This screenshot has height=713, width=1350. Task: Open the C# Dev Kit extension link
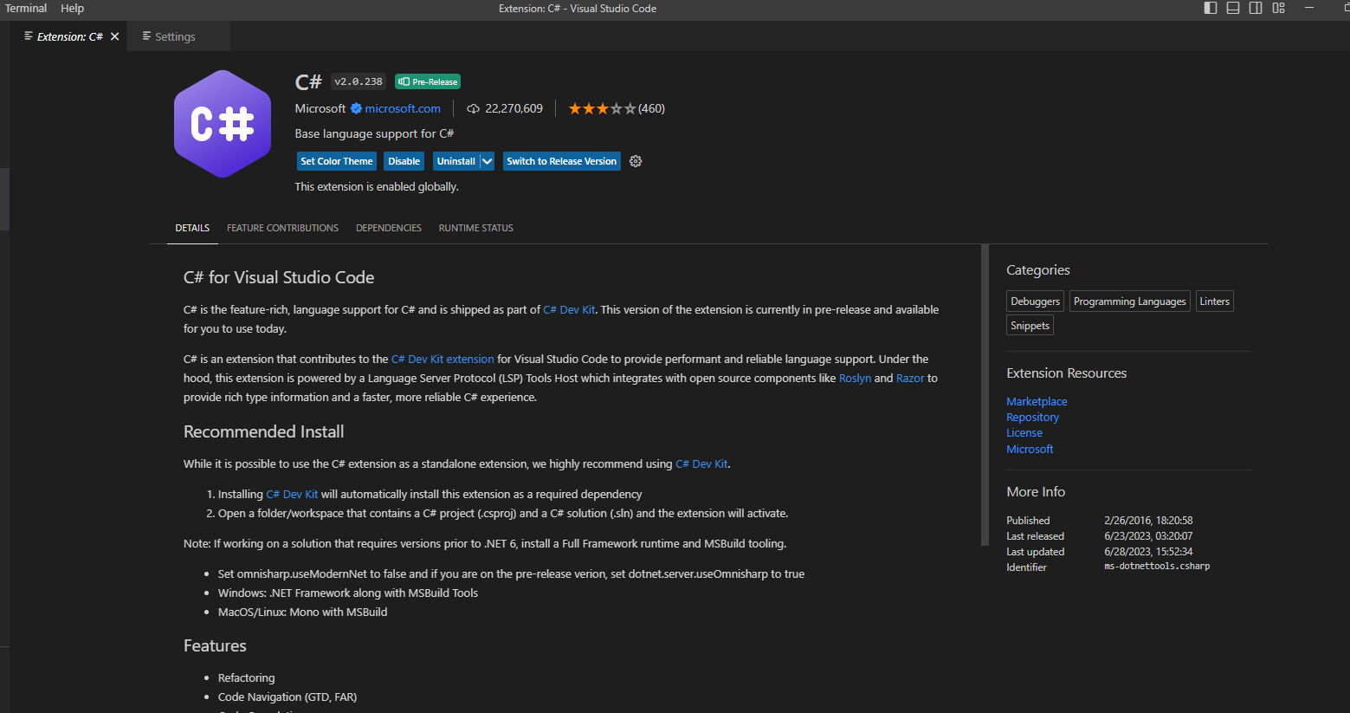coord(442,359)
